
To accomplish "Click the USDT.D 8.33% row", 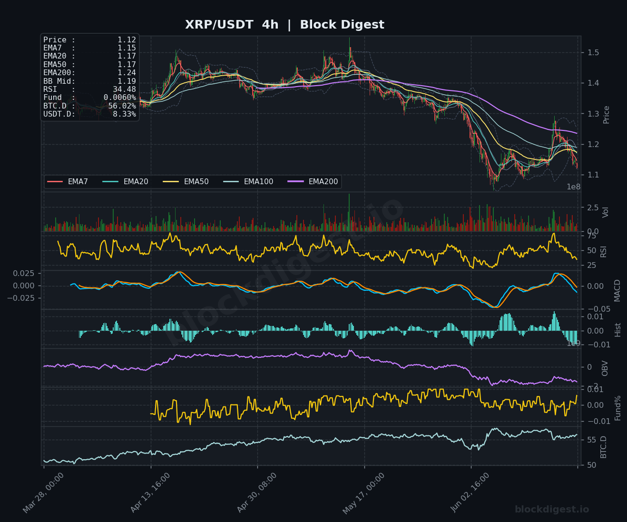I will (x=89, y=114).
